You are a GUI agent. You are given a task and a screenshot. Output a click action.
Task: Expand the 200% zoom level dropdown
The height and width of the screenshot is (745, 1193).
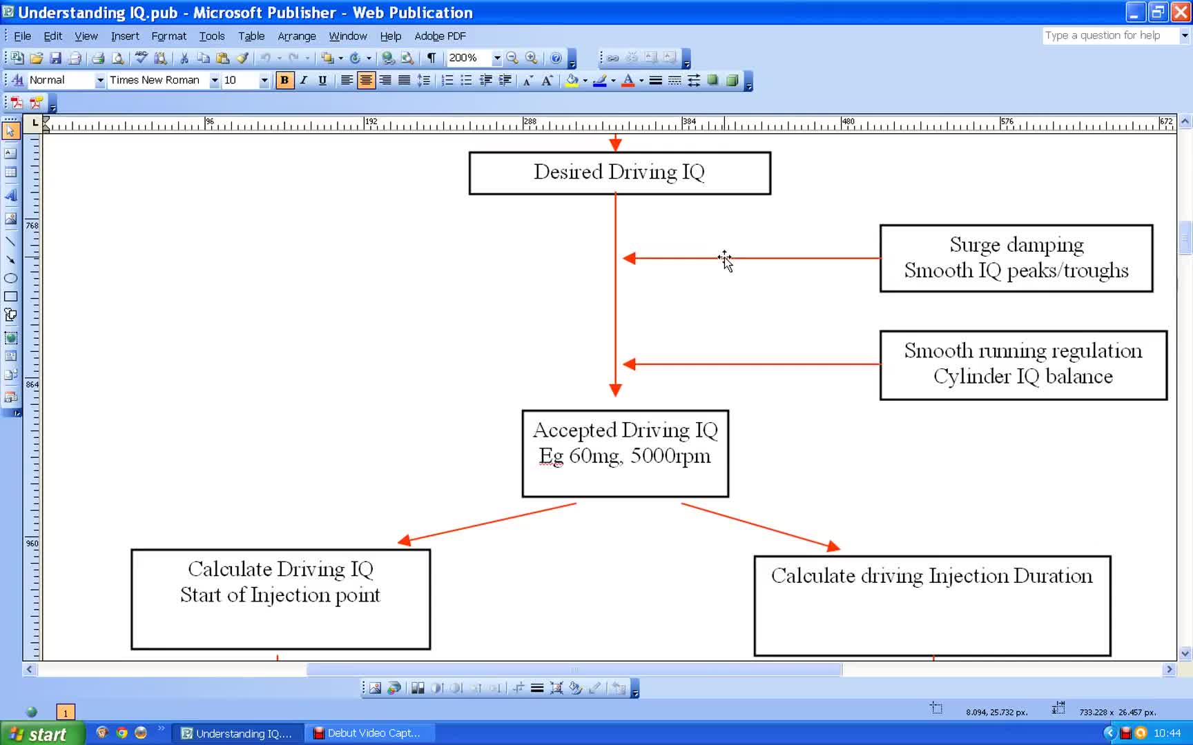coord(496,59)
